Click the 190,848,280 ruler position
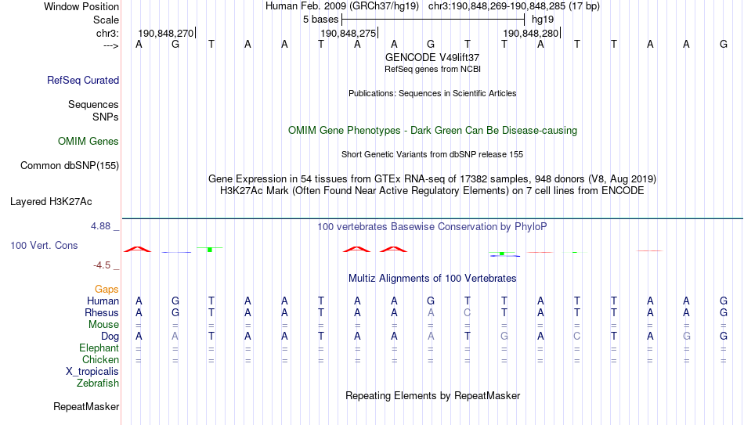This screenshot has height=425, width=744. coord(530,33)
